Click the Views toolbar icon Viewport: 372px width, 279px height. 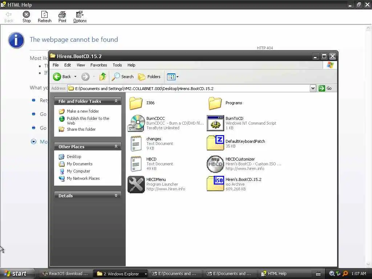click(171, 77)
